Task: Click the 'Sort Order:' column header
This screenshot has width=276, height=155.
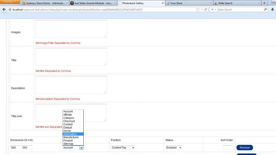Action: coord(227,140)
